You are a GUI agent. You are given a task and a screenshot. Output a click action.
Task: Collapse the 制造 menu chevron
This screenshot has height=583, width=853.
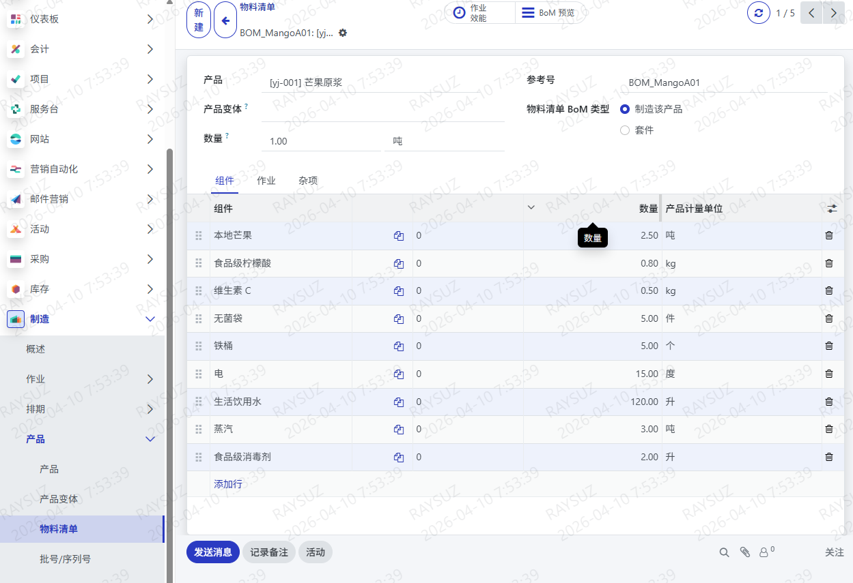click(x=150, y=319)
